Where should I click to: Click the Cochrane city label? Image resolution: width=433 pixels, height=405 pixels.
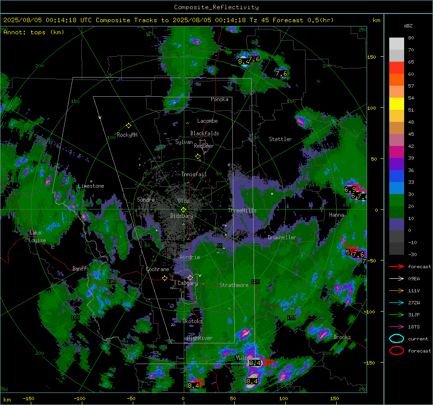[157, 269]
